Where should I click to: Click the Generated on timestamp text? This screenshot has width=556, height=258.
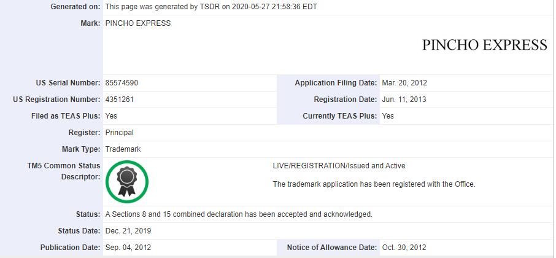[x=211, y=7]
